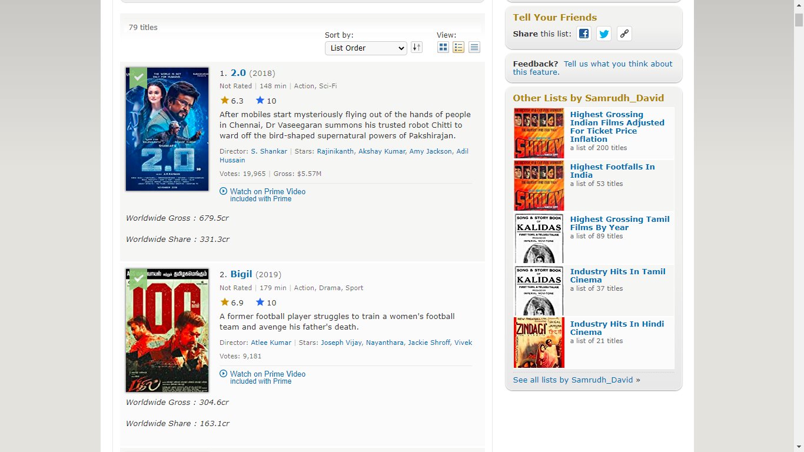The height and width of the screenshot is (452, 804).
Task: Open the Sort by List Order dropdown
Action: [x=366, y=48]
